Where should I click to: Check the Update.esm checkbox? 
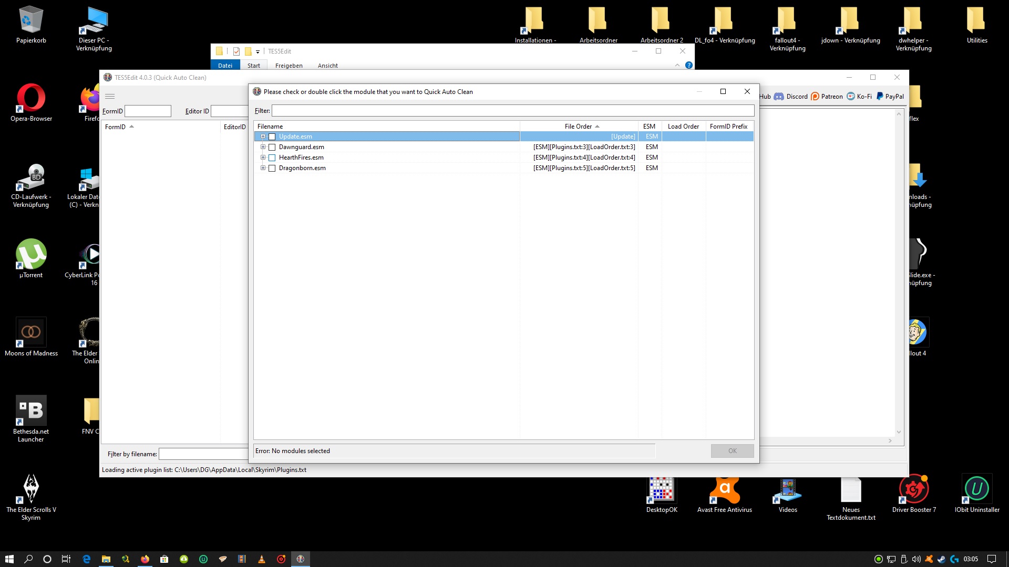click(272, 136)
